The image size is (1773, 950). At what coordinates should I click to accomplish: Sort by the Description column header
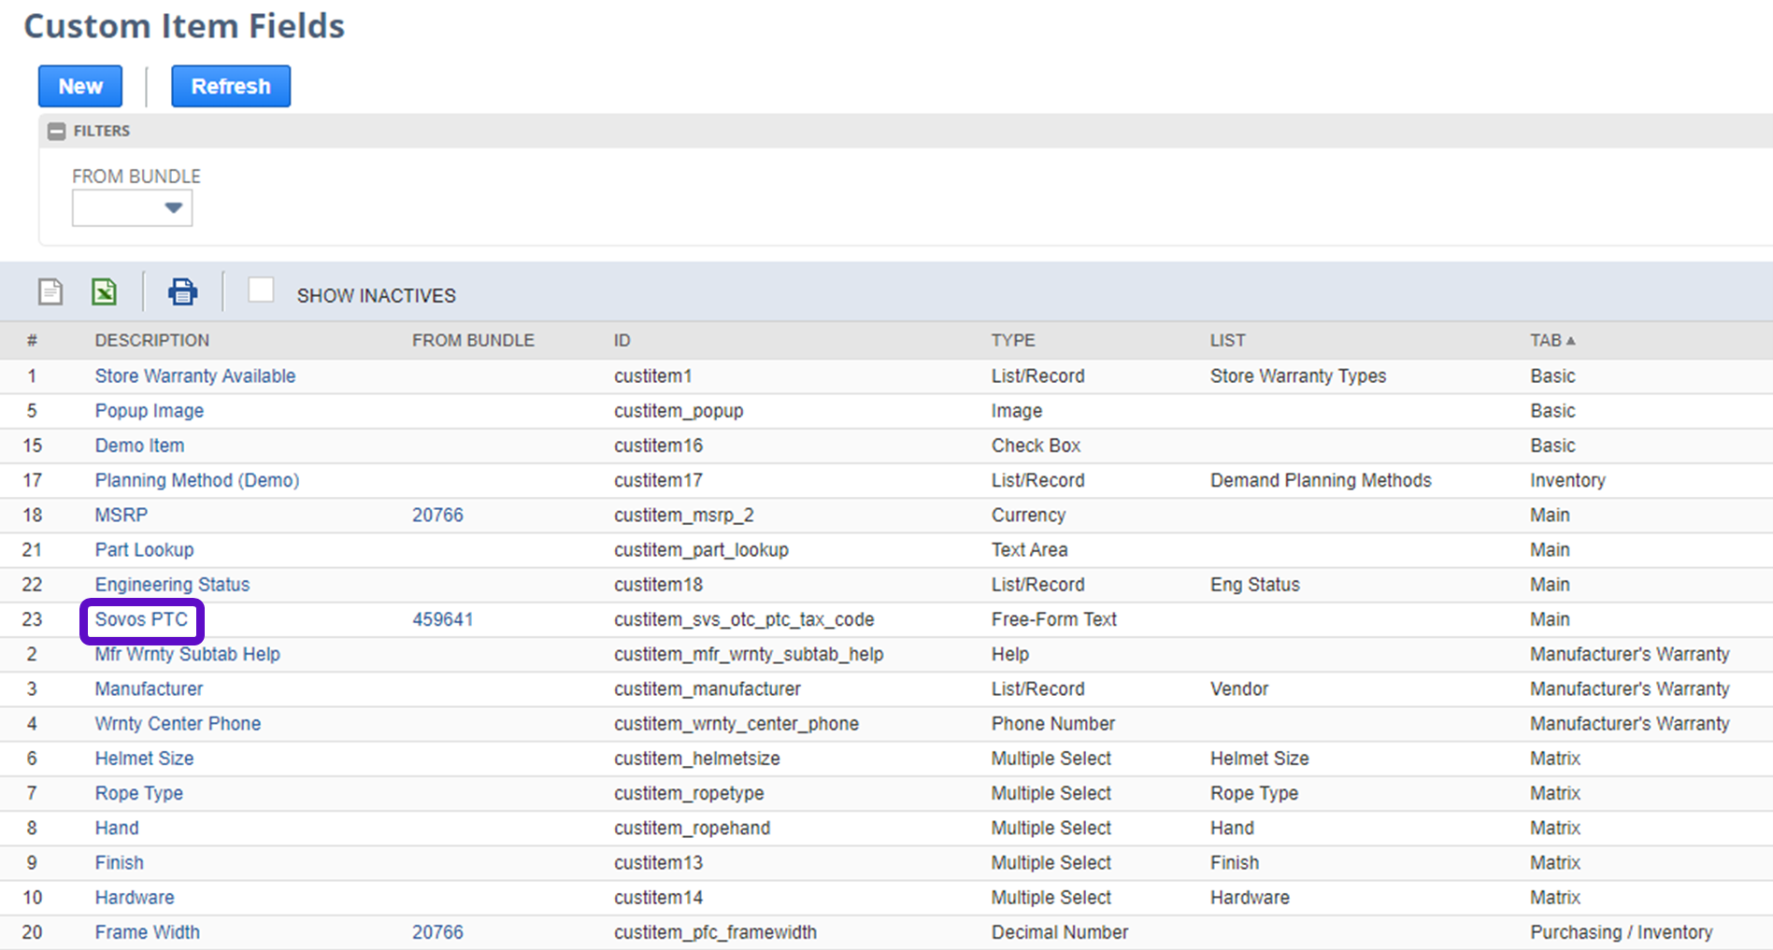[x=151, y=340]
